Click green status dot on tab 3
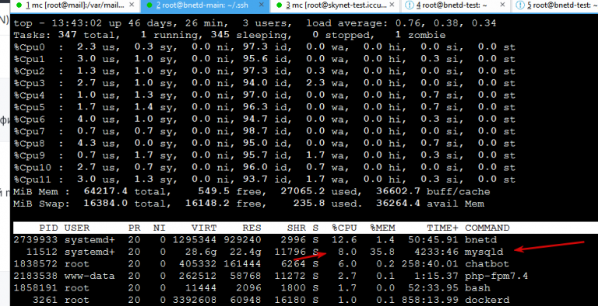Viewport: 598px width, 306px height. pyautogui.click(x=280, y=5)
